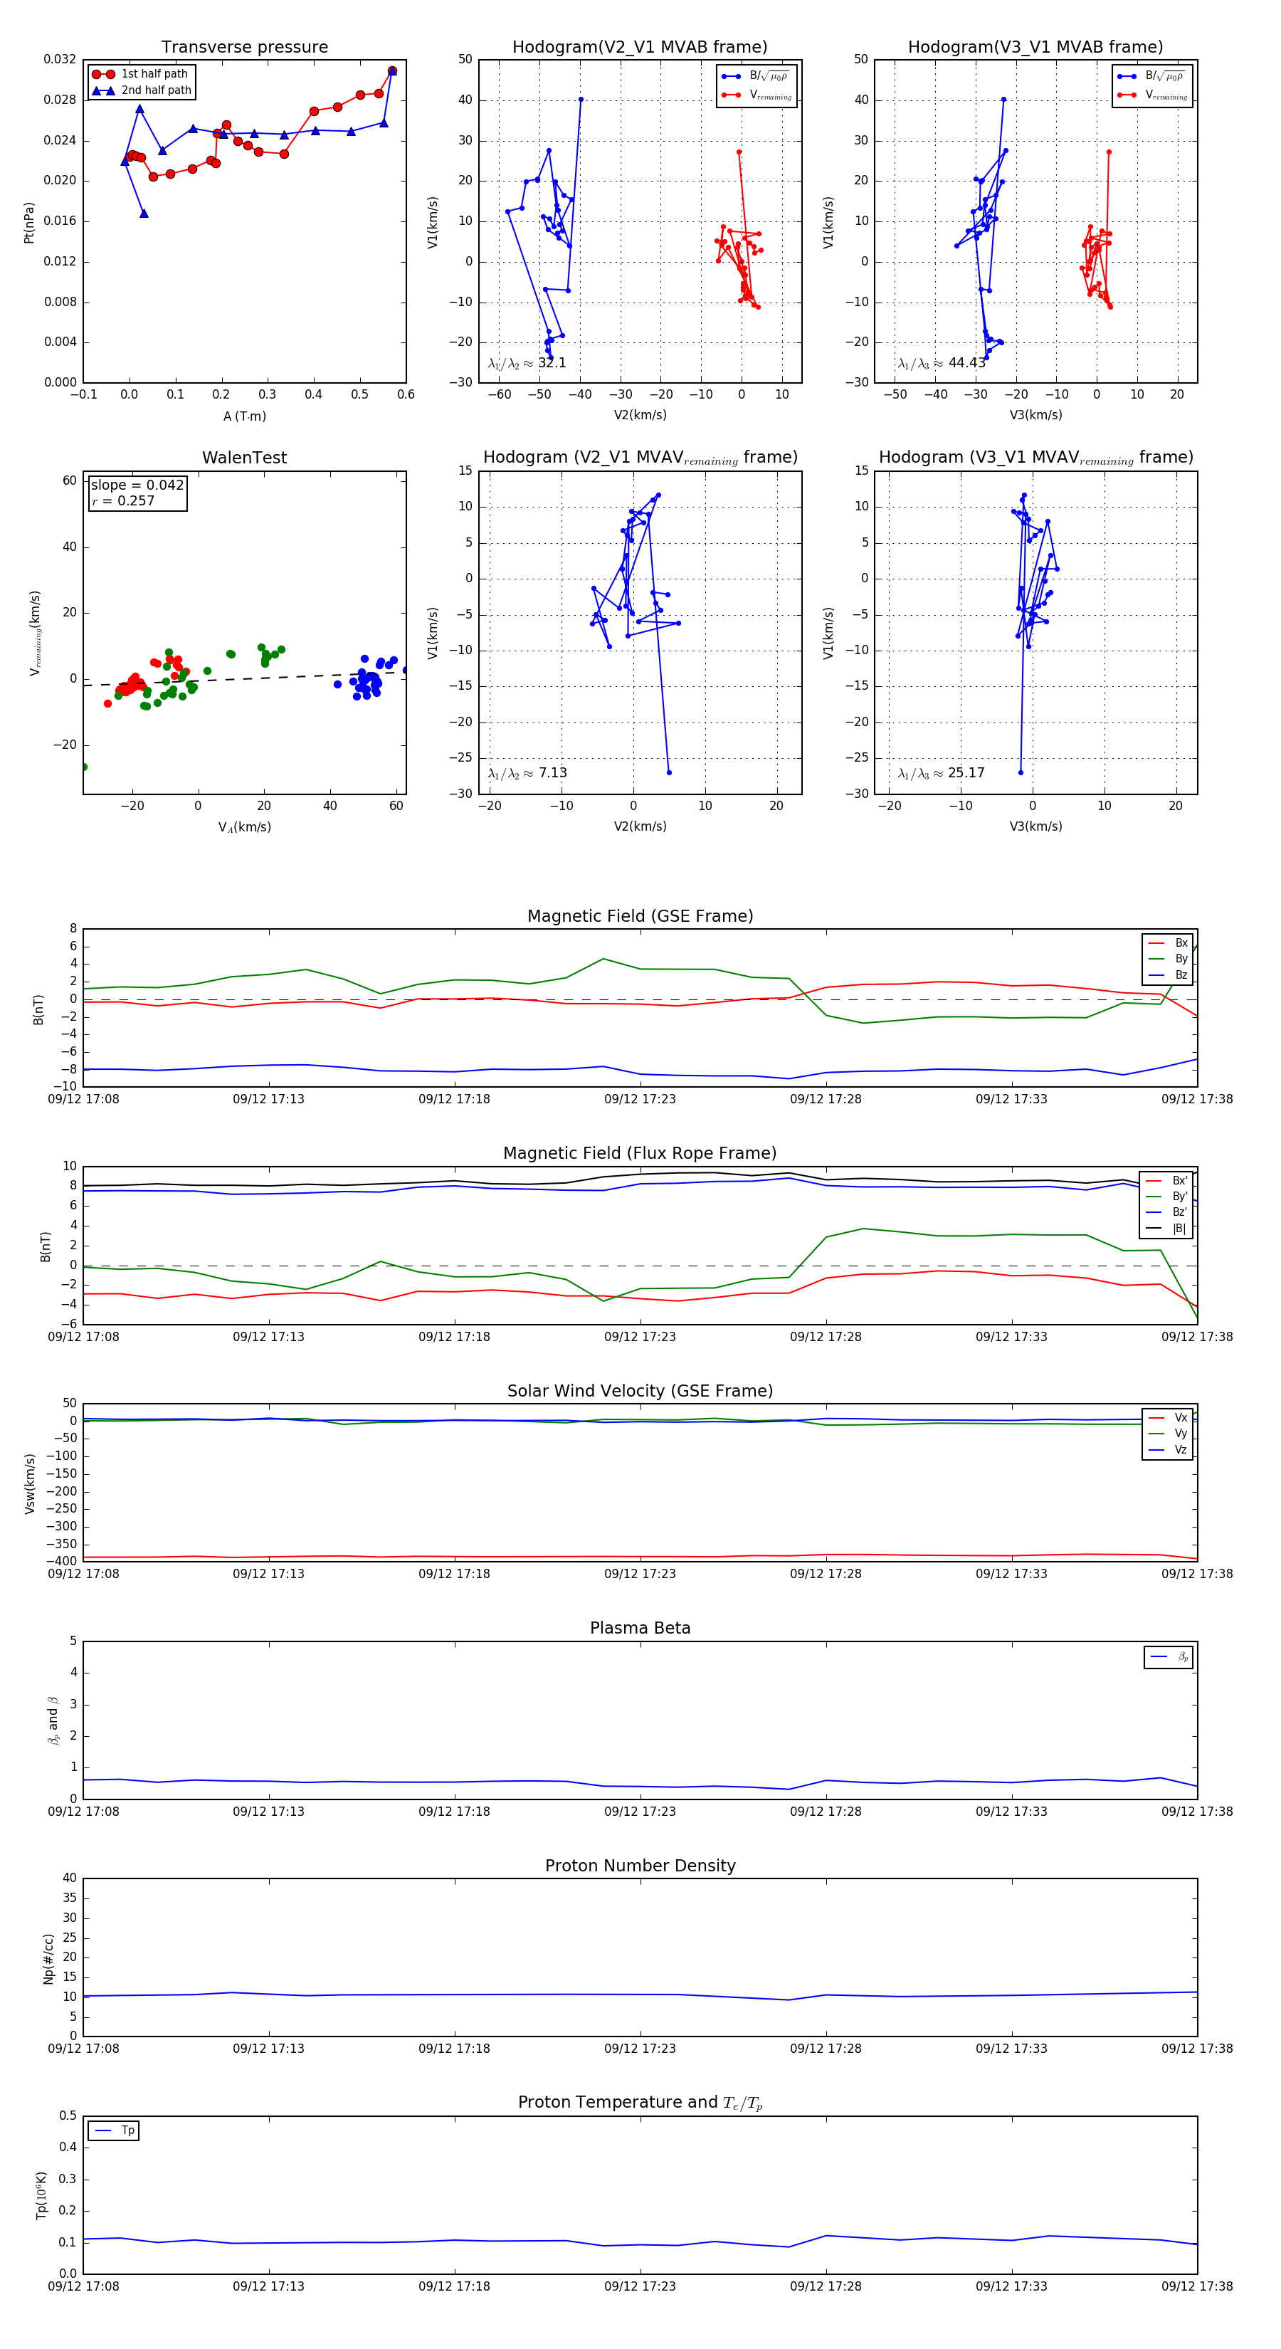Click the 'Plasma Beta' plot title
The height and width of the screenshot is (2349, 1281).
(x=640, y=1629)
